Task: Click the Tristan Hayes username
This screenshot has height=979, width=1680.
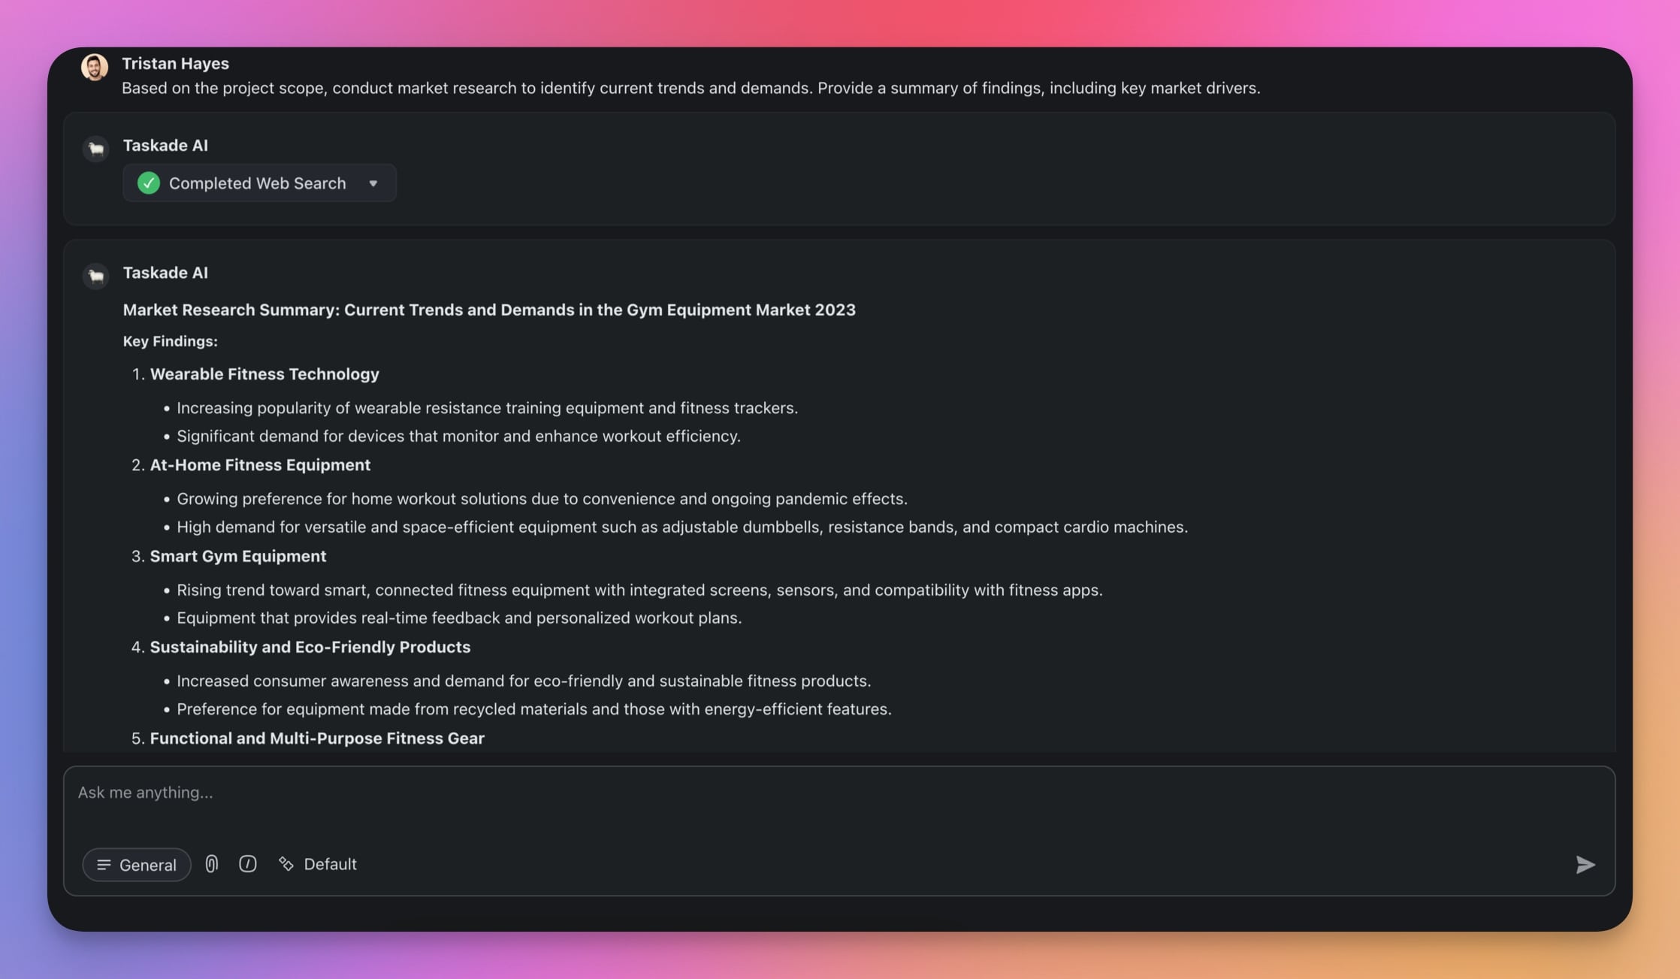Action: pyautogui.click(x=175, y=64)
